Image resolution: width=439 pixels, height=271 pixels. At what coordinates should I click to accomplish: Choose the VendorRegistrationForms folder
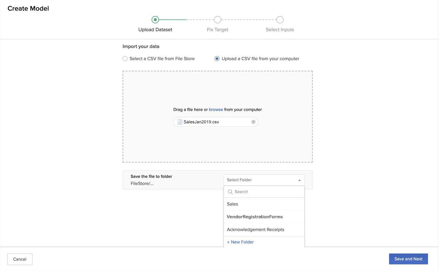tap(255, 217)
